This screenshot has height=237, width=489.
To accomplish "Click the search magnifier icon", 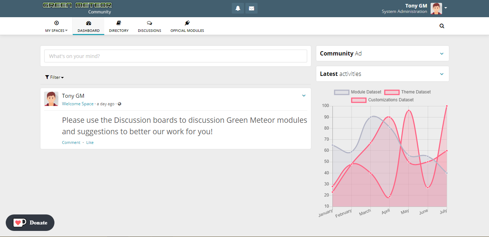I will pos(442,26).
